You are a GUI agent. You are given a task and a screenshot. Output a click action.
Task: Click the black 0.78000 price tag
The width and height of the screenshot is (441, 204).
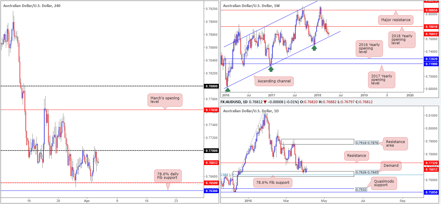[x=212, y=86]
